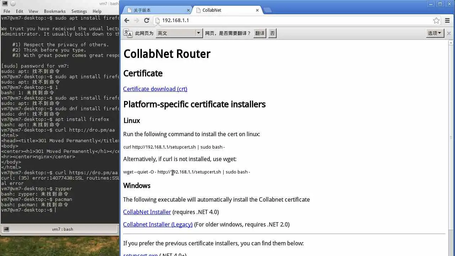Click the wget --quiet setupcert.sh command text
Image resolution: width=455 pixels, height=256 pixels.
tap(187, 172)
